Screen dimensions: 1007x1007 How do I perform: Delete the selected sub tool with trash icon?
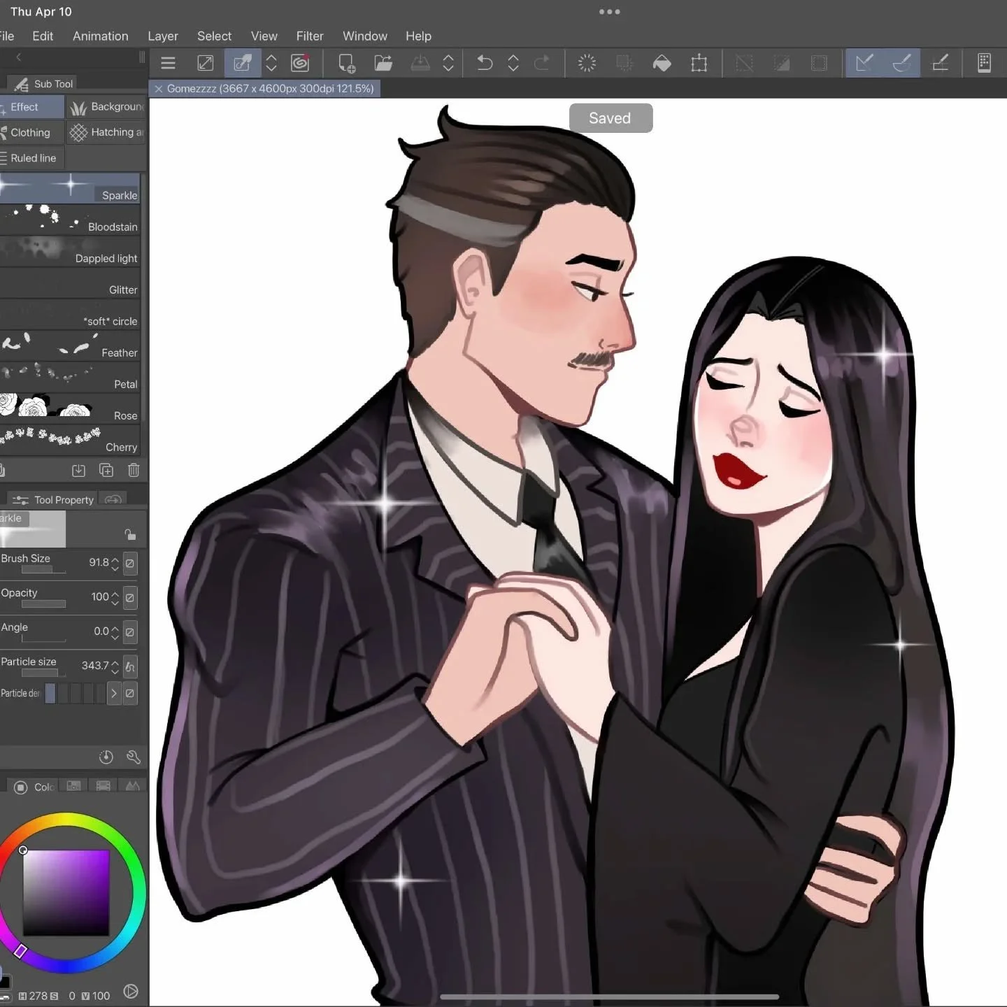point(134,470)
